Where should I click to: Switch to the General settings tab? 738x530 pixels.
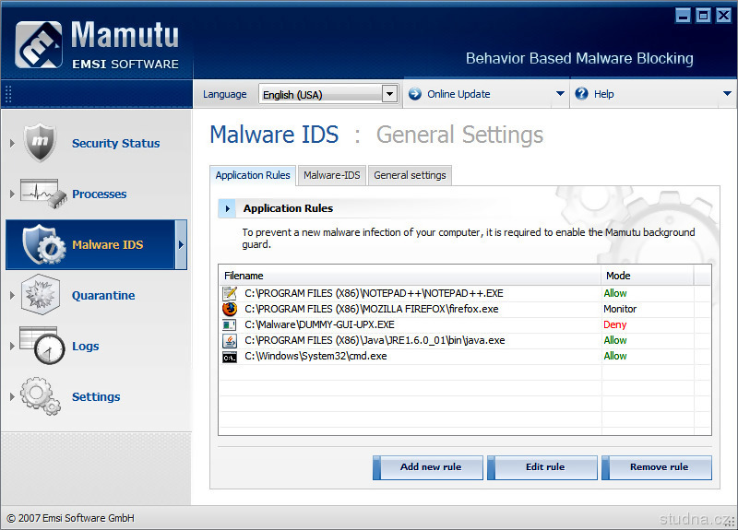[x=410, y=175]
